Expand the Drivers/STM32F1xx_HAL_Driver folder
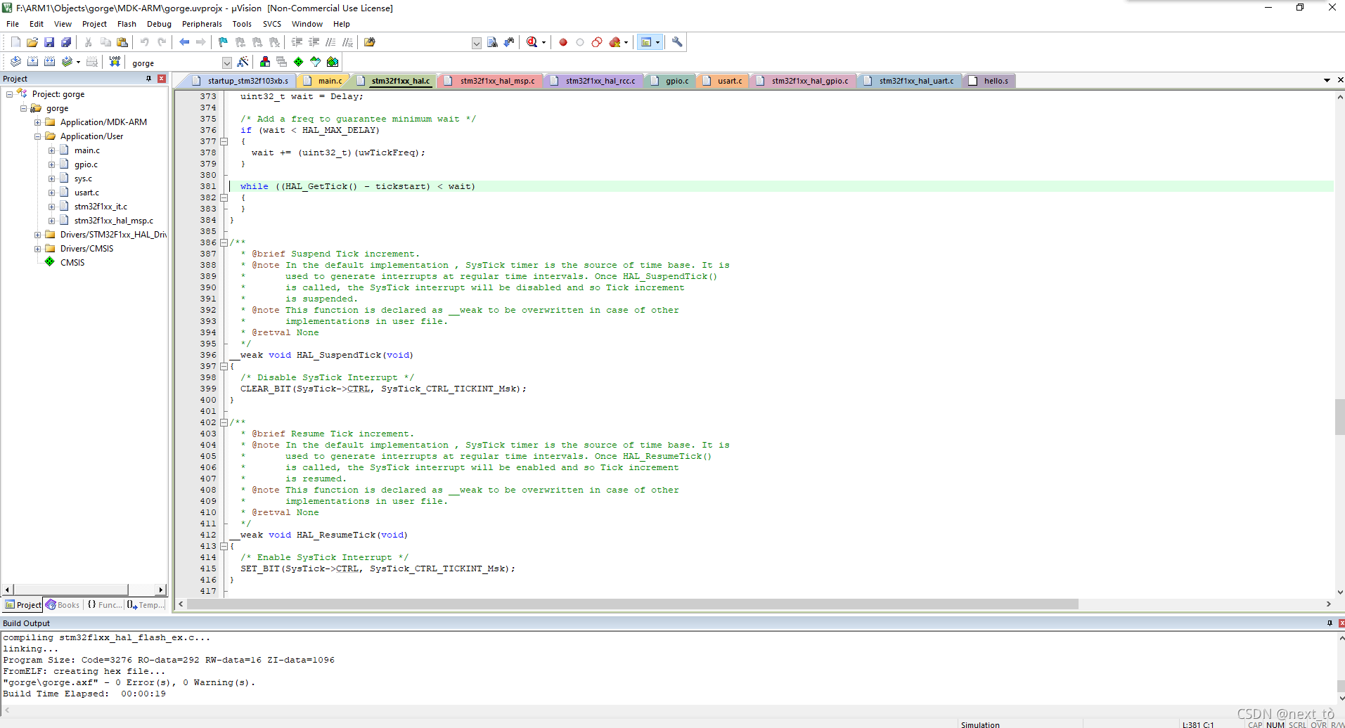Viewport: 1345px width, 728px height. pos(38,235)
